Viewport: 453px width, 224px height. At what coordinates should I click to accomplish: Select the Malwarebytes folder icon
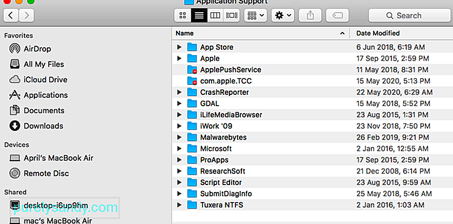(x=192, y=137)
